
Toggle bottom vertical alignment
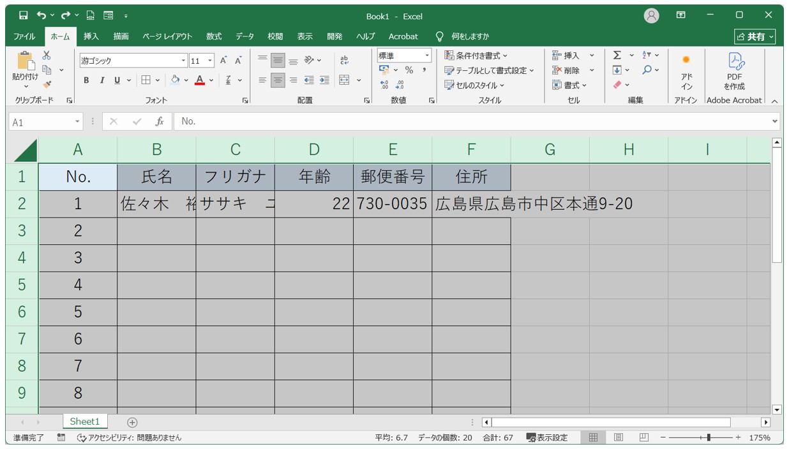(293, 61)
